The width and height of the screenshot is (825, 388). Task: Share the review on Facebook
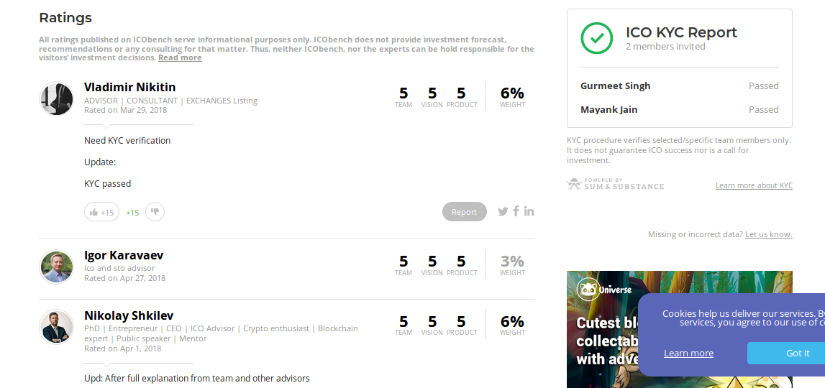click(x=516, y=211)
